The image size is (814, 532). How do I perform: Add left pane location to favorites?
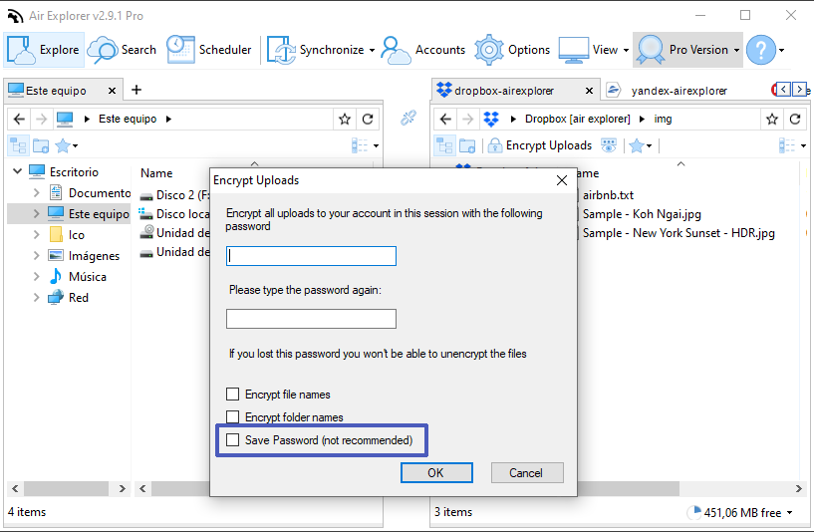[344, 120]
